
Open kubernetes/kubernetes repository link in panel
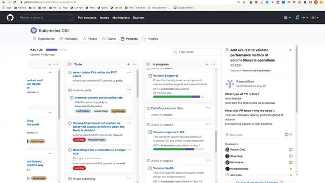pyautogui.click(x=256, y=71)
